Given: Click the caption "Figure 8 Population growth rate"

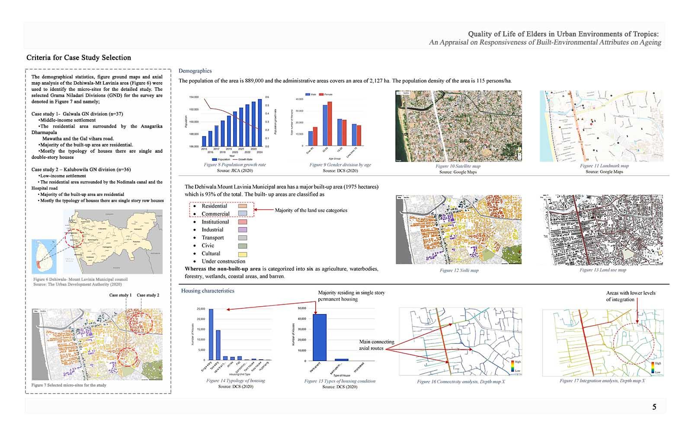Looking at the screenshot, I should click(235, 165).
